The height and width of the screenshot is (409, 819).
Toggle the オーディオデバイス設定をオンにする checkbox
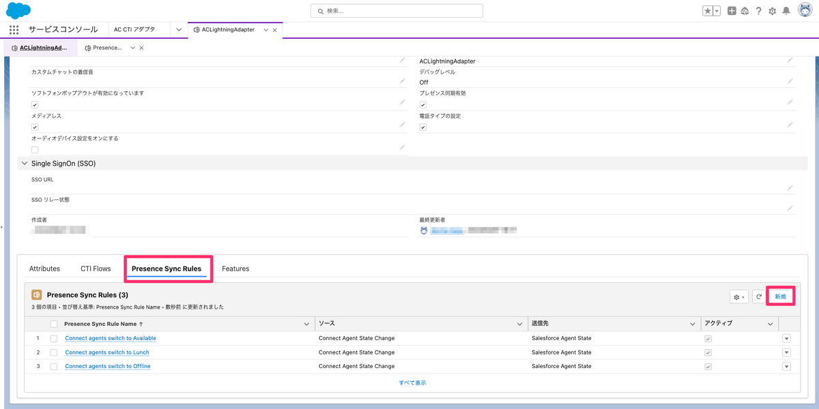(x=35, y=149)
